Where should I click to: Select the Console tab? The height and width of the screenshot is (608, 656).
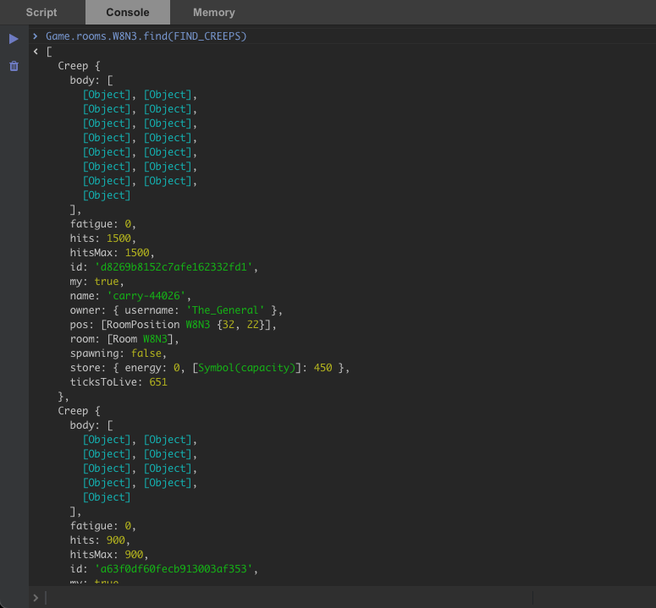pyautogui.click(x=128, y=13)
